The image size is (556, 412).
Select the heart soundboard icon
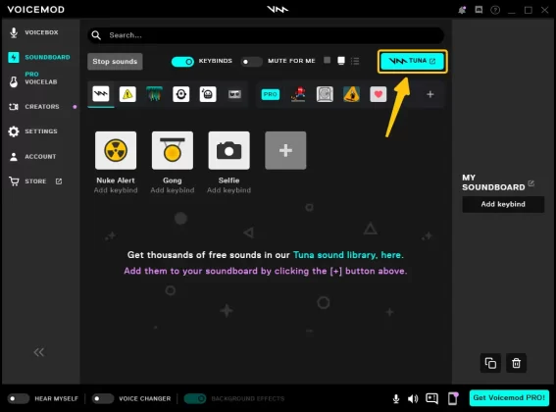click(x=379, y=94)
